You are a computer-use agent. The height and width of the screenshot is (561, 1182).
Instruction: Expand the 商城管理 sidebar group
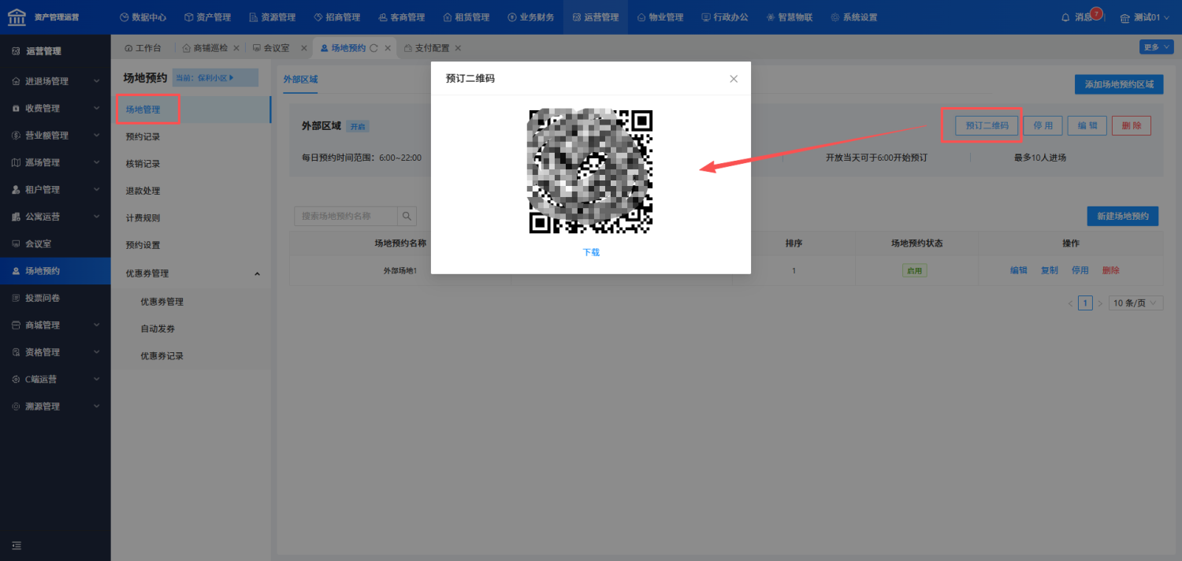click(x=55, y=325)
